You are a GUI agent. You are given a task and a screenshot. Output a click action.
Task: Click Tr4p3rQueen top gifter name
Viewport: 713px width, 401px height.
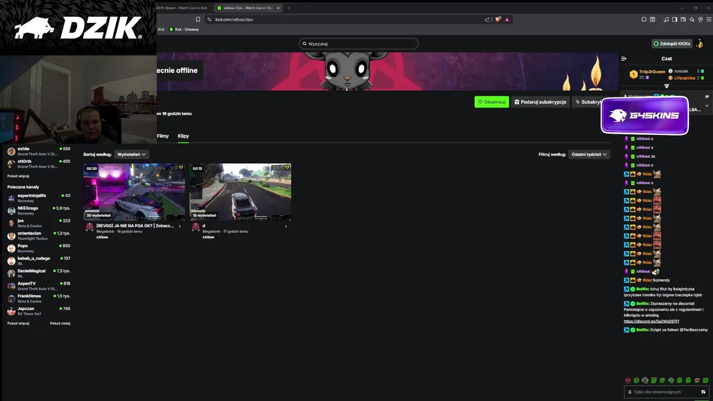point(652,72)
